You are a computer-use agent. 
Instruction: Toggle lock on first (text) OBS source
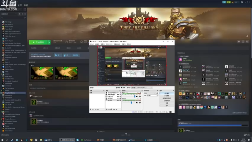(x=120, y=93)
